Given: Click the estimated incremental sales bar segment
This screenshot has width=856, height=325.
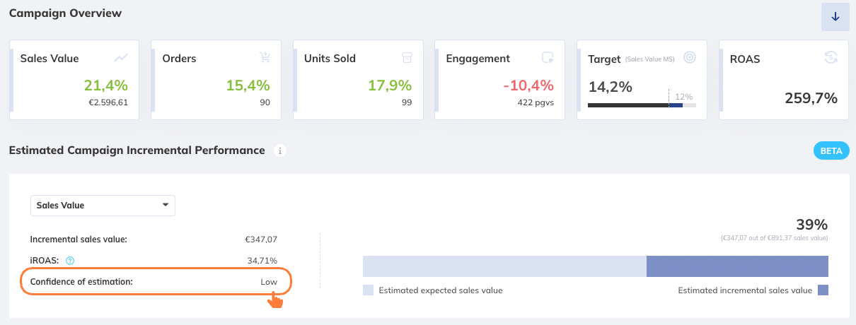Looking at the screenshot, I should click(x=737, y=266).
